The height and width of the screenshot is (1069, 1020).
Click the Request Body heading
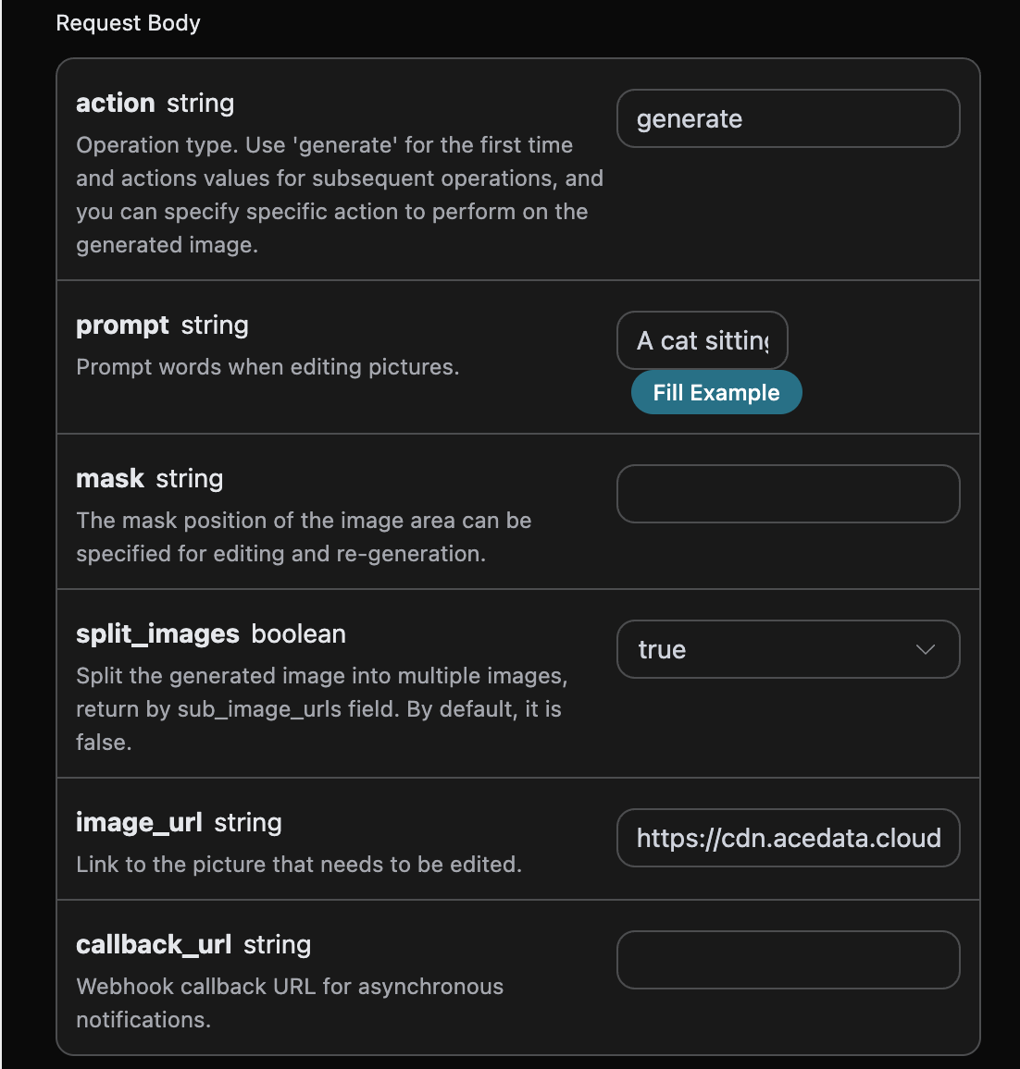[x=128, y=23]
